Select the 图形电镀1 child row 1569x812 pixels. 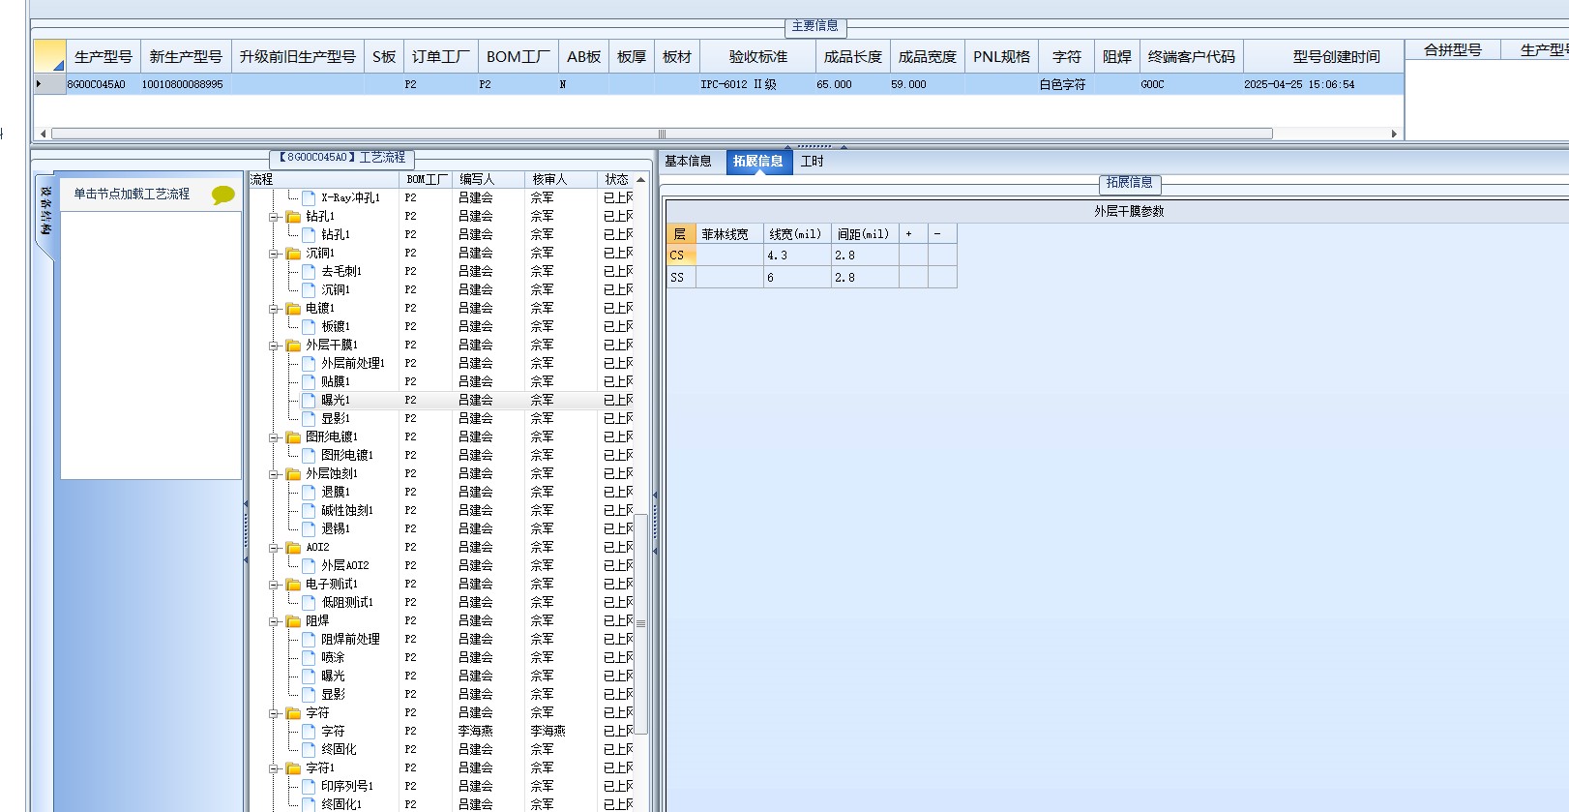point(441,455)
